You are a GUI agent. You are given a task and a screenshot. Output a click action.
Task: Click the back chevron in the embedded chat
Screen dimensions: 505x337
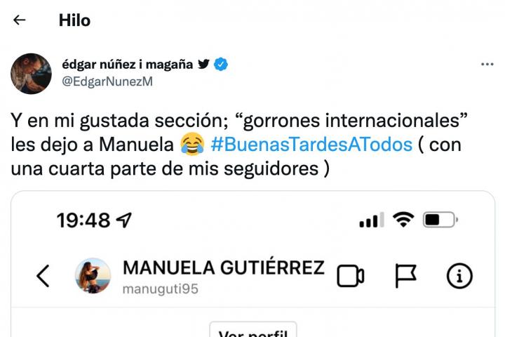[x=43, y=276]
